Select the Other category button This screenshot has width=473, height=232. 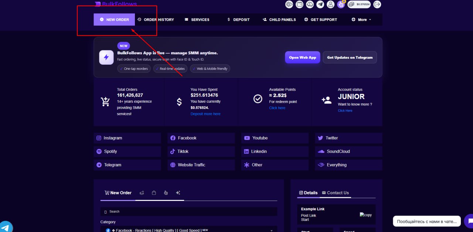tap(275, 165)
